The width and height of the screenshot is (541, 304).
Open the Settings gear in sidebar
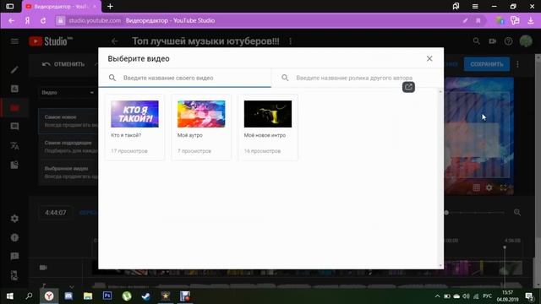(x=14, y=219)
